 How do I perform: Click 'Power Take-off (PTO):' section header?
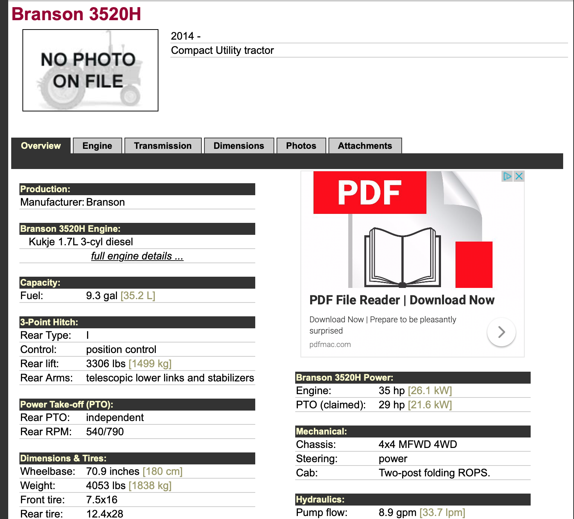pyautogui.click(x=137, y=405)
